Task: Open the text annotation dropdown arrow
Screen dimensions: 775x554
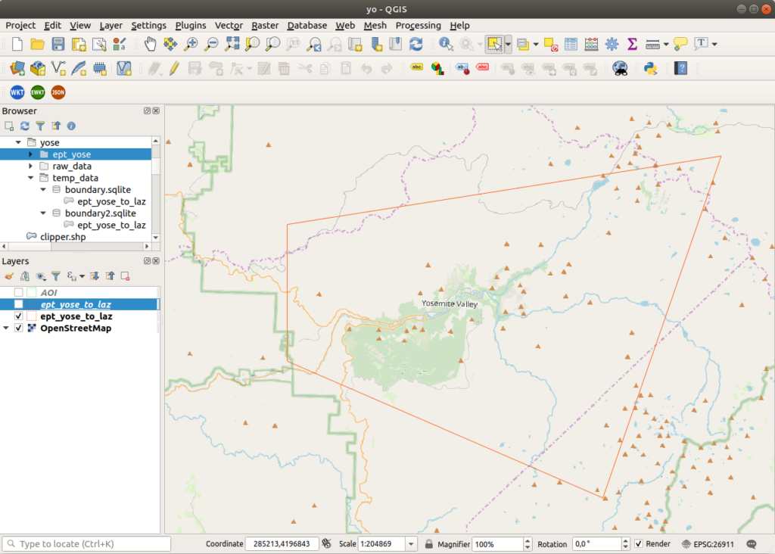Action: click(x=714, y=44)
